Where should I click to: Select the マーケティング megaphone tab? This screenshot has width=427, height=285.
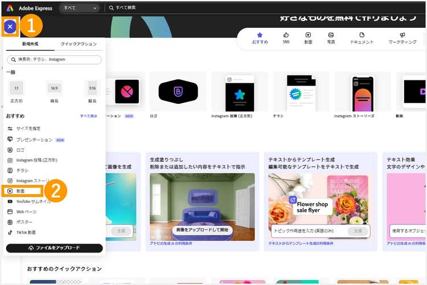click(402, 38)
